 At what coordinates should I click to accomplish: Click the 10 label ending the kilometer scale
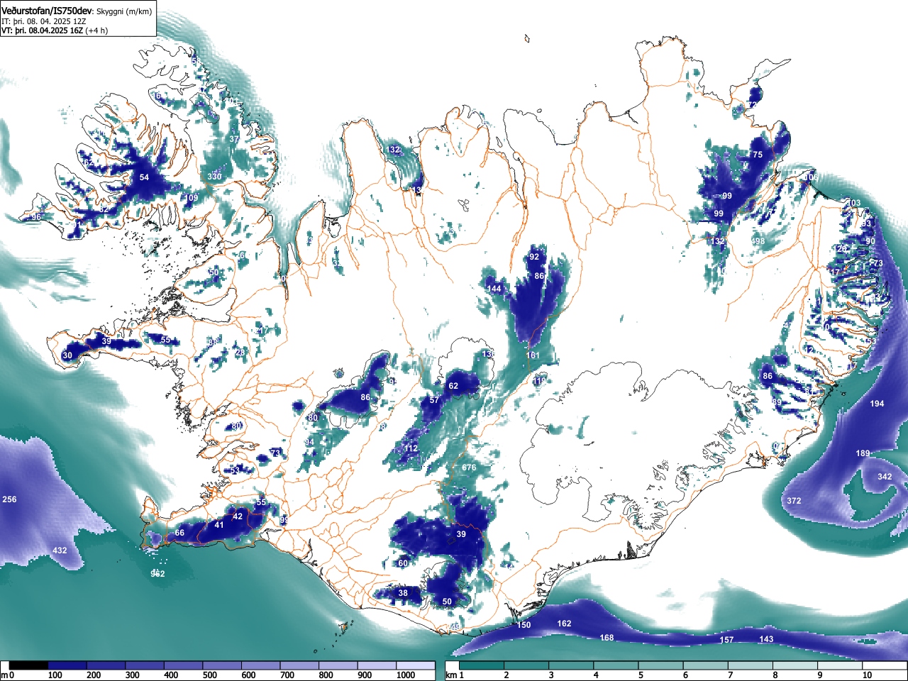[867, 675]
